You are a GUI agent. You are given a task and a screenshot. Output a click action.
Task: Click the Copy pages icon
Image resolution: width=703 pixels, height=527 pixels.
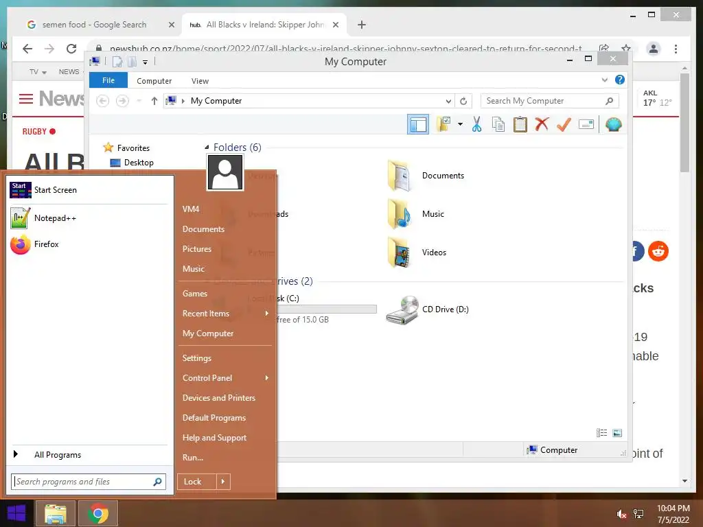point(498,124)
